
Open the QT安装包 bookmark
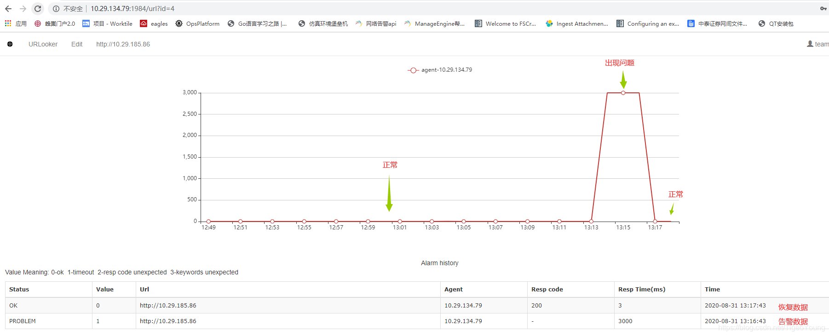(x=776, y=23)
